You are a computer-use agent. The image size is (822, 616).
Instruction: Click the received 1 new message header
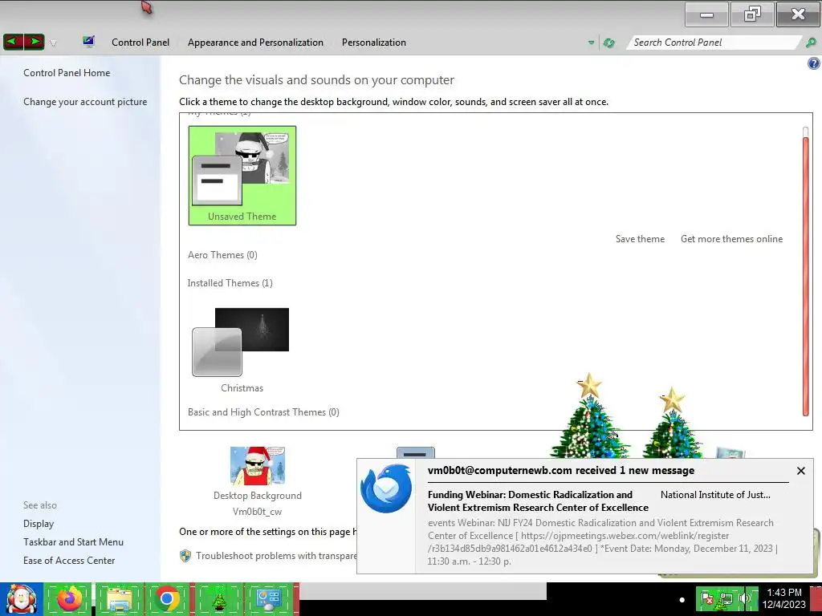coord(561,470)
